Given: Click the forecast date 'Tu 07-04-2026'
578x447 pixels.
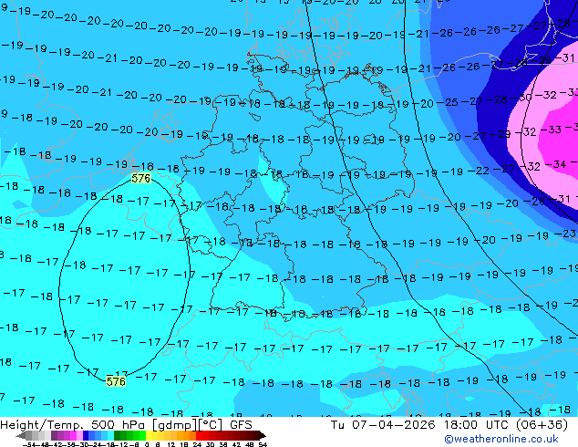Looking at the screenshot, I should (x=383, y=425).
